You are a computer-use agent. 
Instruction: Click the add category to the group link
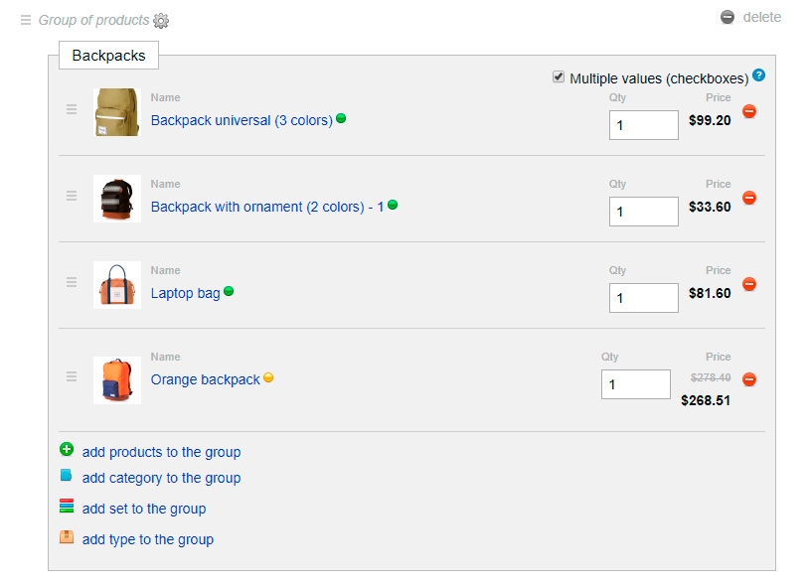coord(161,478)
